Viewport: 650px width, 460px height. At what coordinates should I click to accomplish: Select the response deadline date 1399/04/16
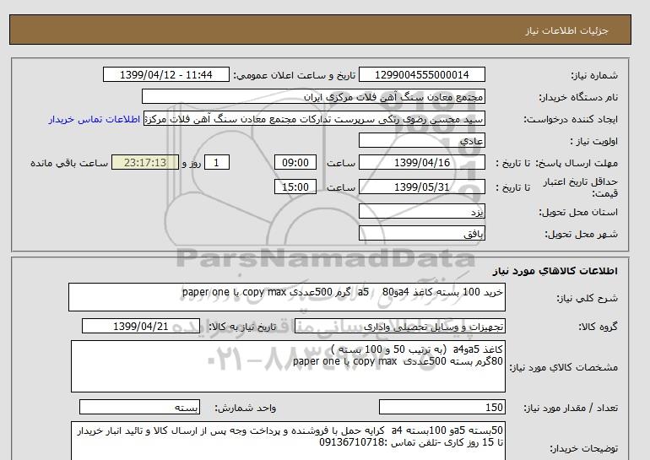pos(421,162)
